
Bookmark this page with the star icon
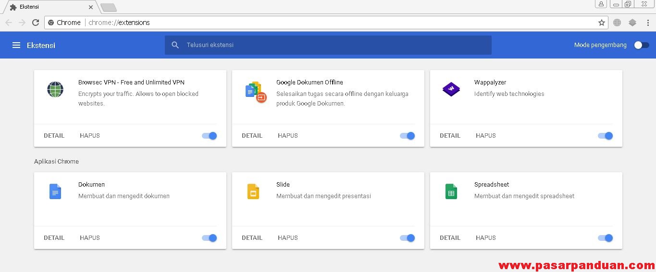click(601, 23)
